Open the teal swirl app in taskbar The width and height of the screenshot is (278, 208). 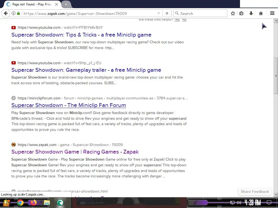(x=60, y=203)
